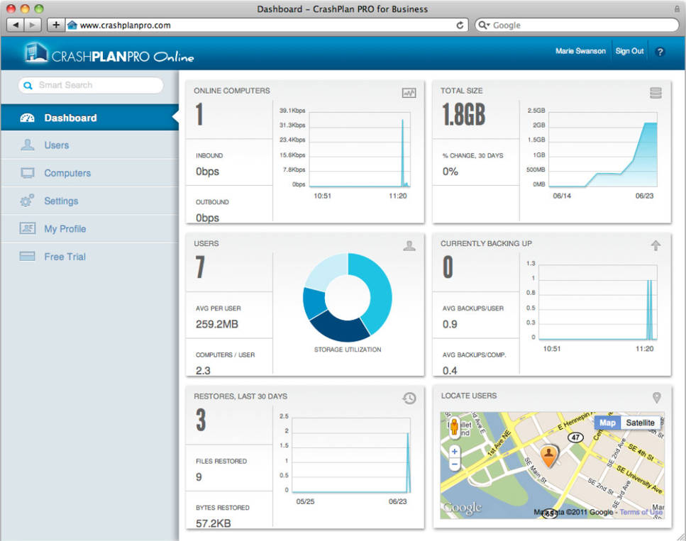Viewport: 686px width, 541px height.
Task: Click the disk stack icon on Total Size panel
Action: (655, 92)
